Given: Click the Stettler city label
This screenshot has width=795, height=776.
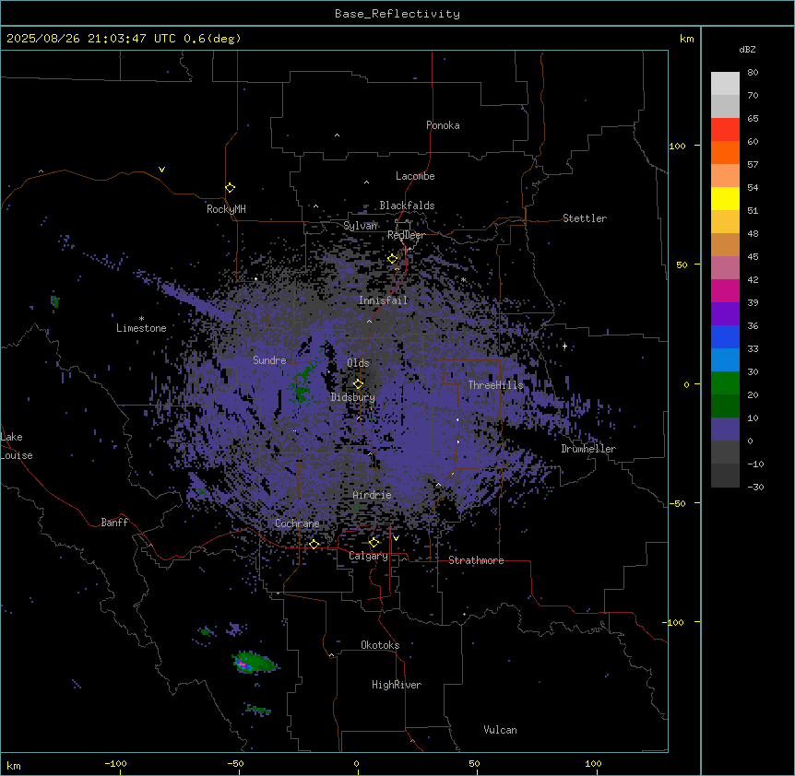Looking at the screenshot, I should point(585,218).
